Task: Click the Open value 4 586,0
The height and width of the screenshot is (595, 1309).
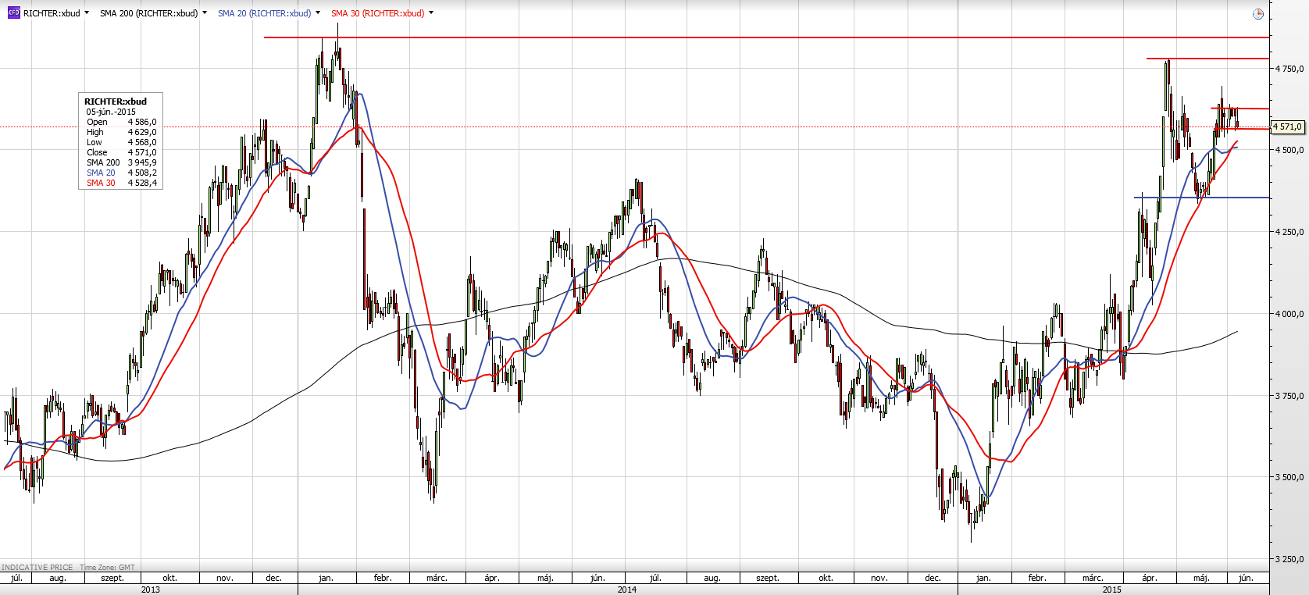Action: pos(142,122)
